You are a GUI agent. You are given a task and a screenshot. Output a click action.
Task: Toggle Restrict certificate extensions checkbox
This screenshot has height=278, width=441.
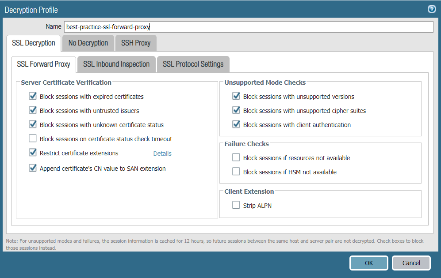click(x=33, y=153)
